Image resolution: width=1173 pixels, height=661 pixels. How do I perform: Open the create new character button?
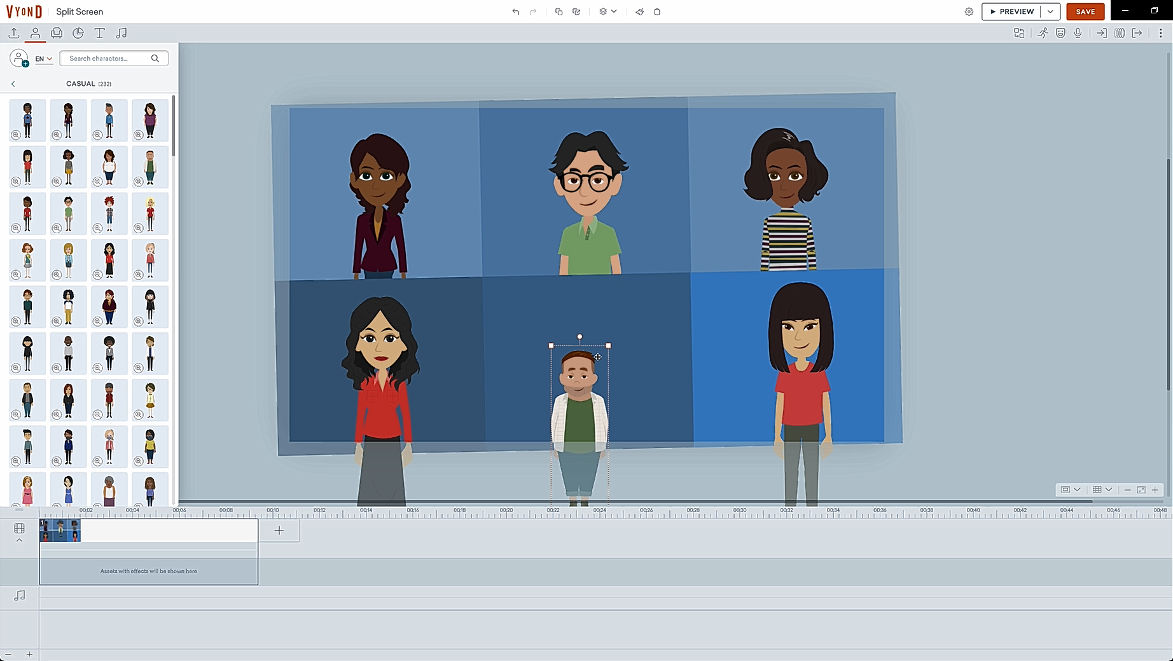pos(19,58)
